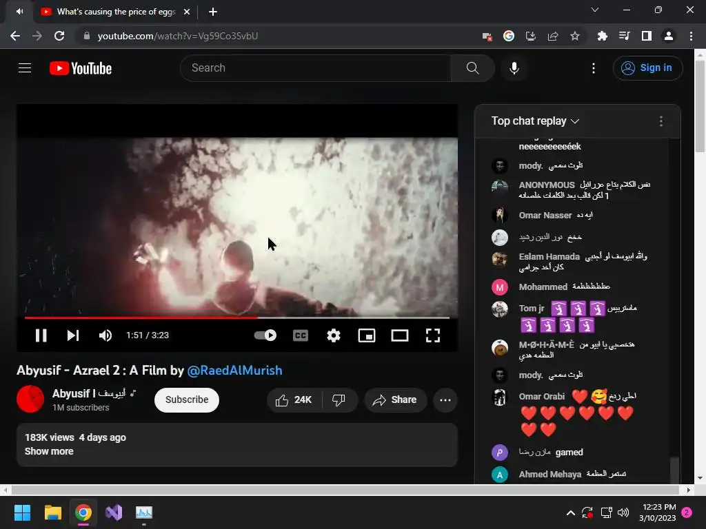
Task: Dislike this video
Action: click(x=339, y=400)
